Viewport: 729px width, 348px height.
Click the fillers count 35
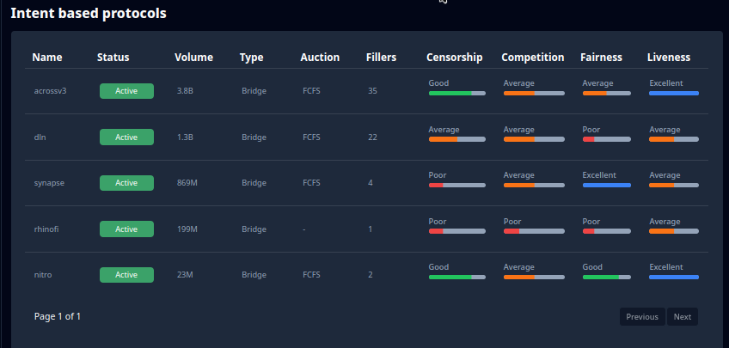tap(372, 91)
